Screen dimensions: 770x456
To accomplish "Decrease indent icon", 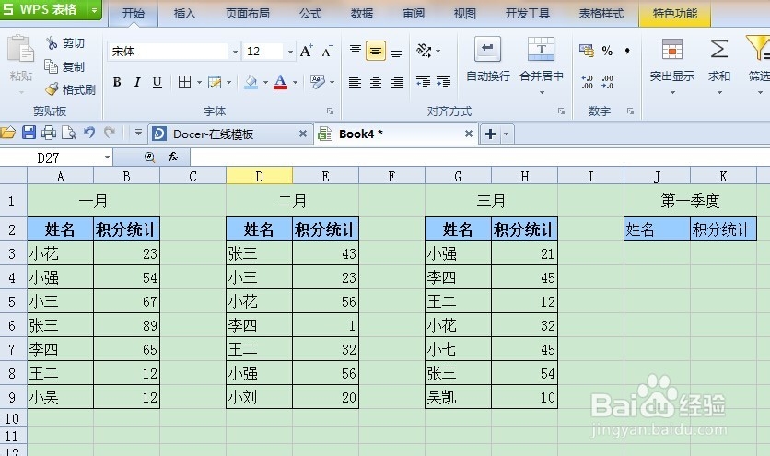I will [423, 82].
